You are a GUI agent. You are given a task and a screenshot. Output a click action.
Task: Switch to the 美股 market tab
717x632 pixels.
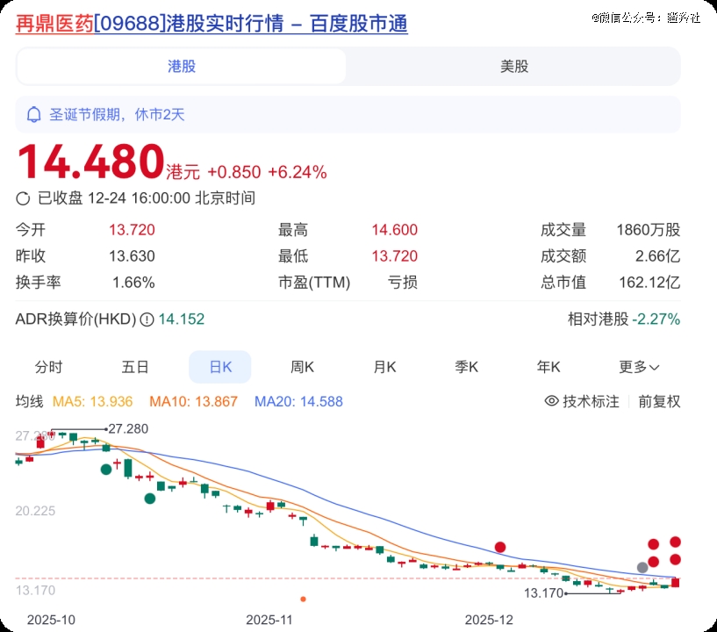point(513,66)
